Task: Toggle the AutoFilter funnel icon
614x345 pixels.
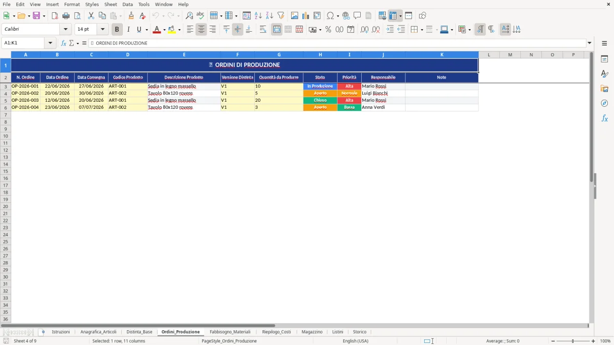Action: [x=280, y=15]
